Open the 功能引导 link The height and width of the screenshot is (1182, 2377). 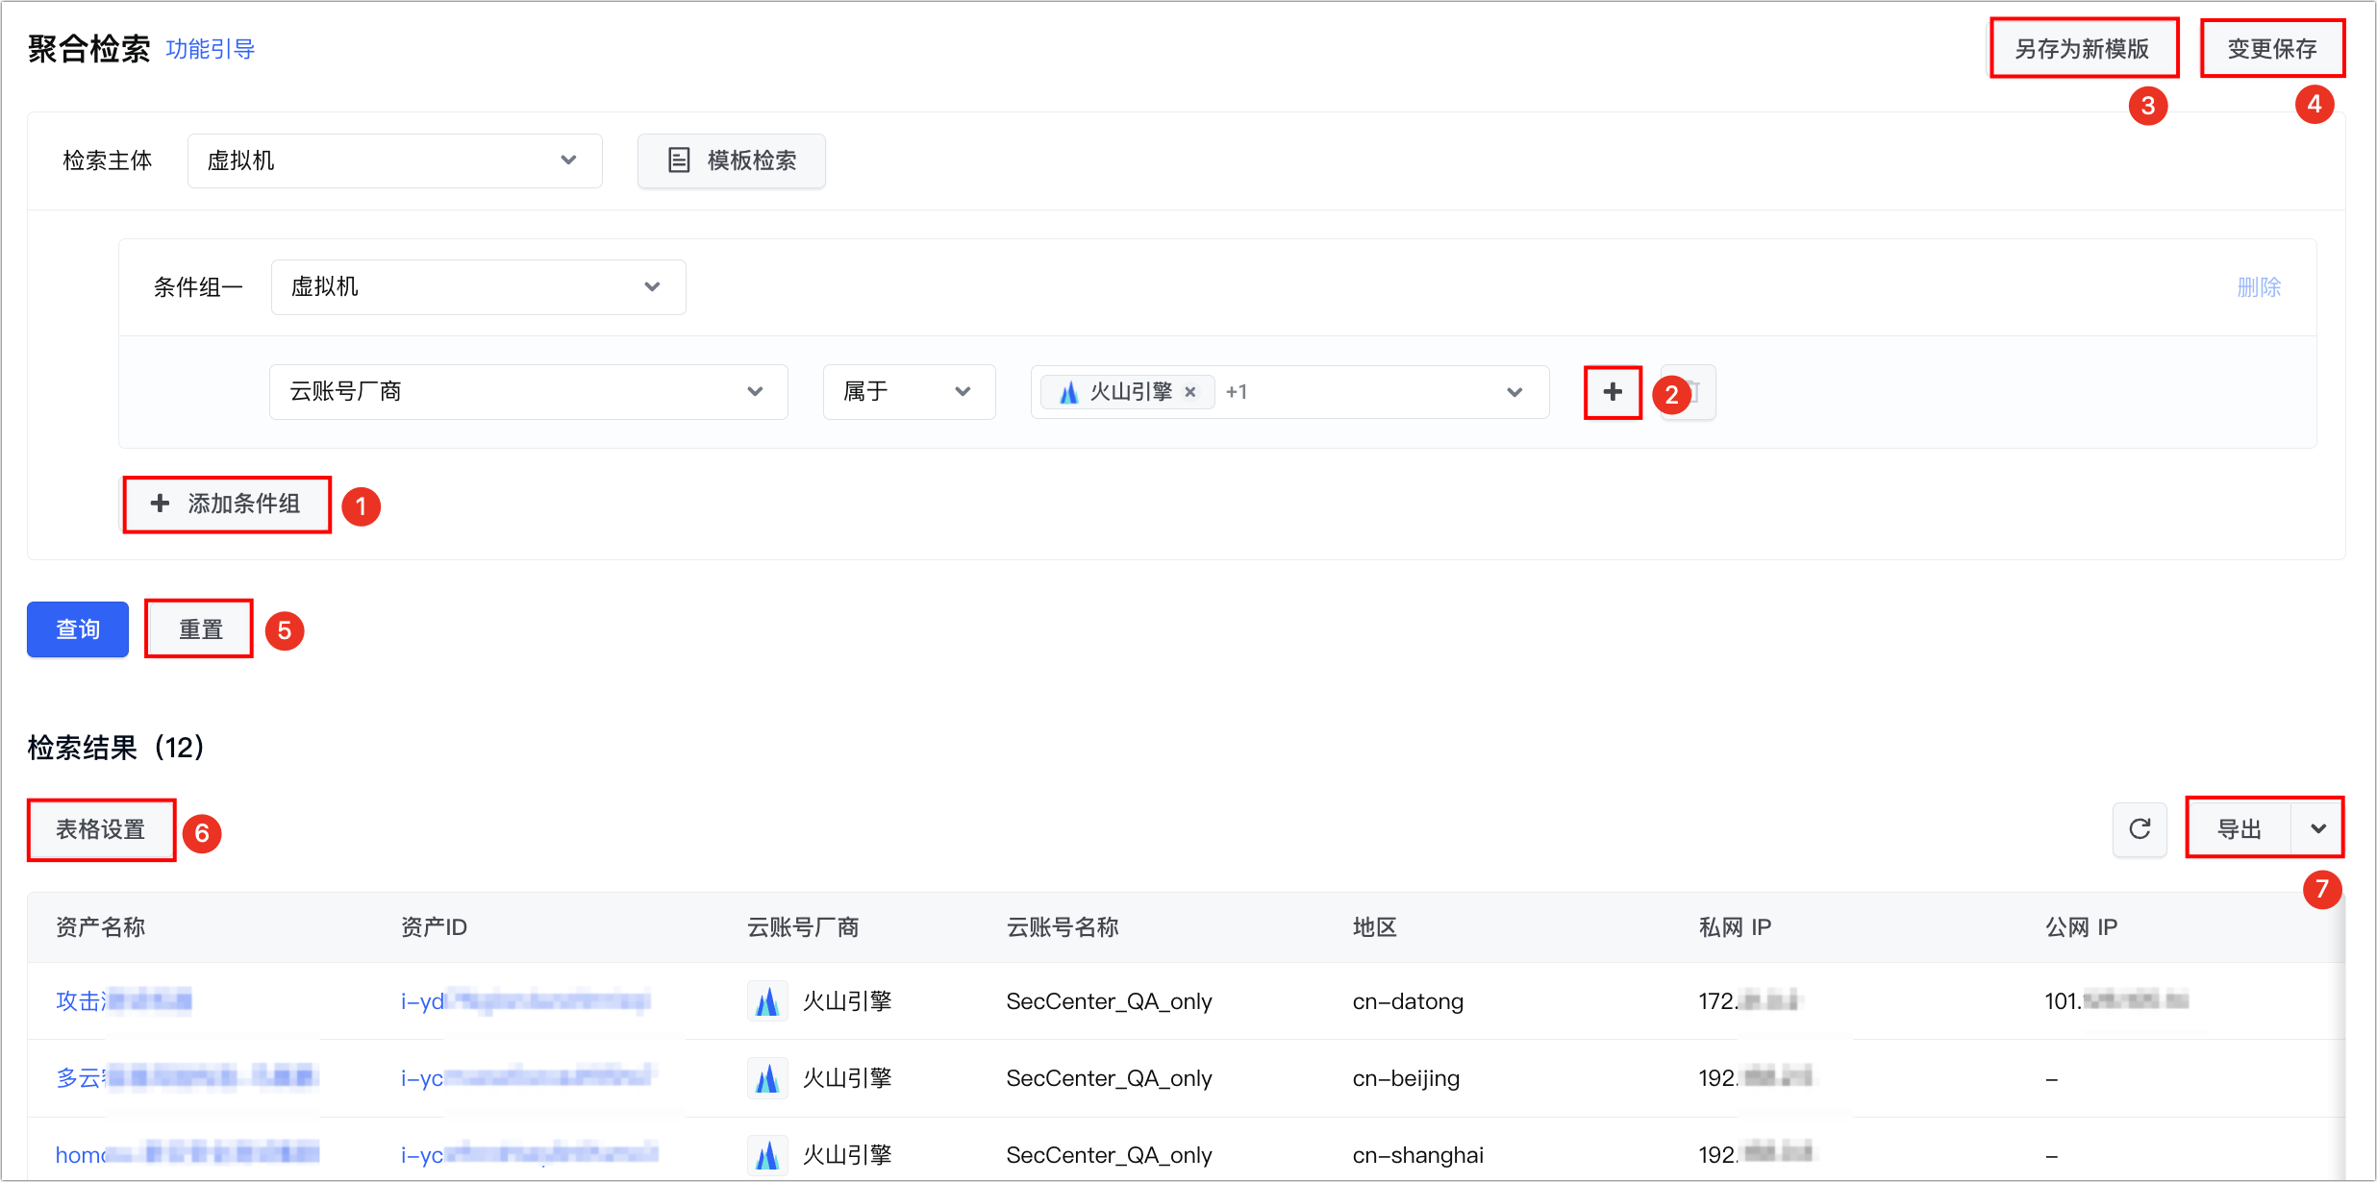click(x=210, y=49)
